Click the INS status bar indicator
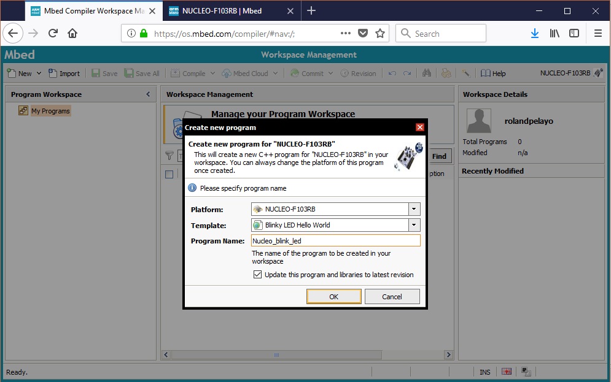The image size is (611, 382). pyautogui.click(x=485, y=372)
